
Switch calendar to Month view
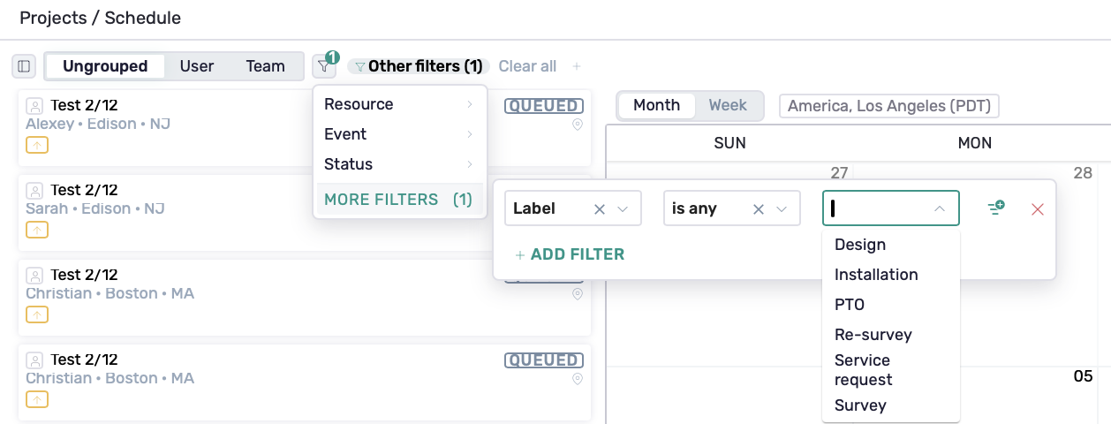(656, 105)
